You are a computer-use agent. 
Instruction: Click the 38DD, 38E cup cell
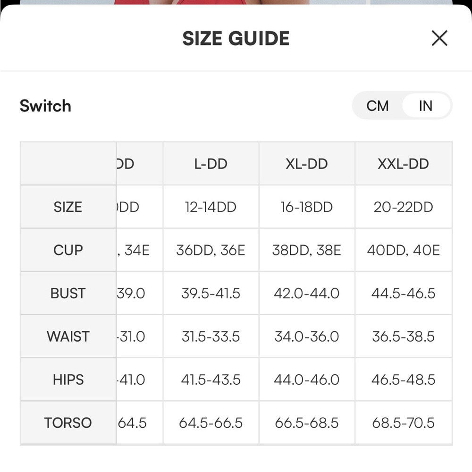click(307, 250)
